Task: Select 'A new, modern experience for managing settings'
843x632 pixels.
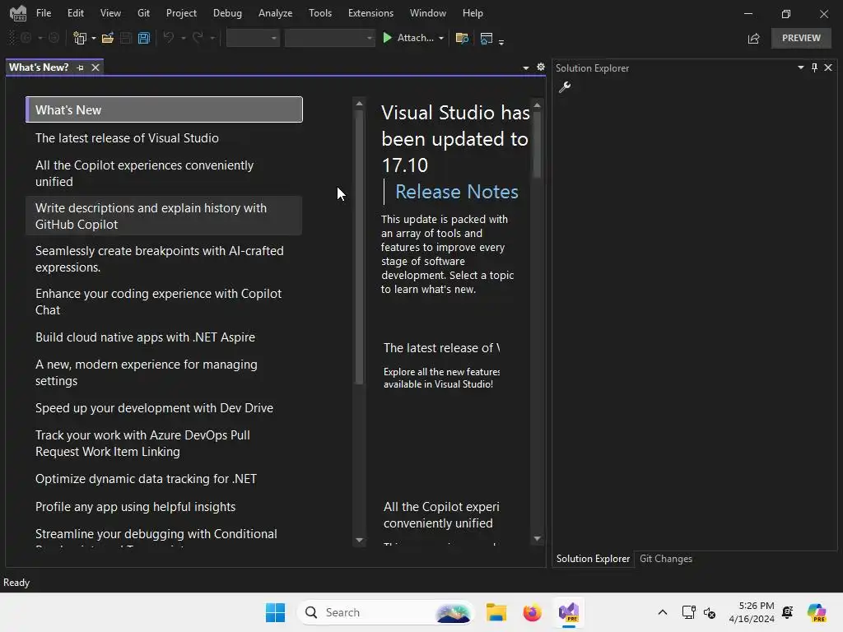Action: pos(164,373)
